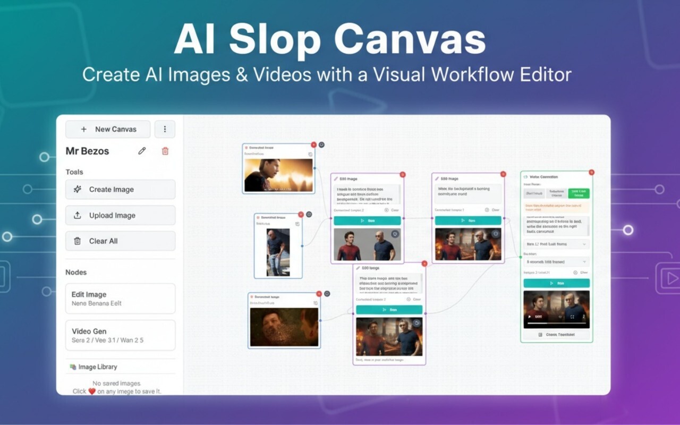Save the generated image using its heart overlay icon
680x425 pixels.
[x=395, y=234]
